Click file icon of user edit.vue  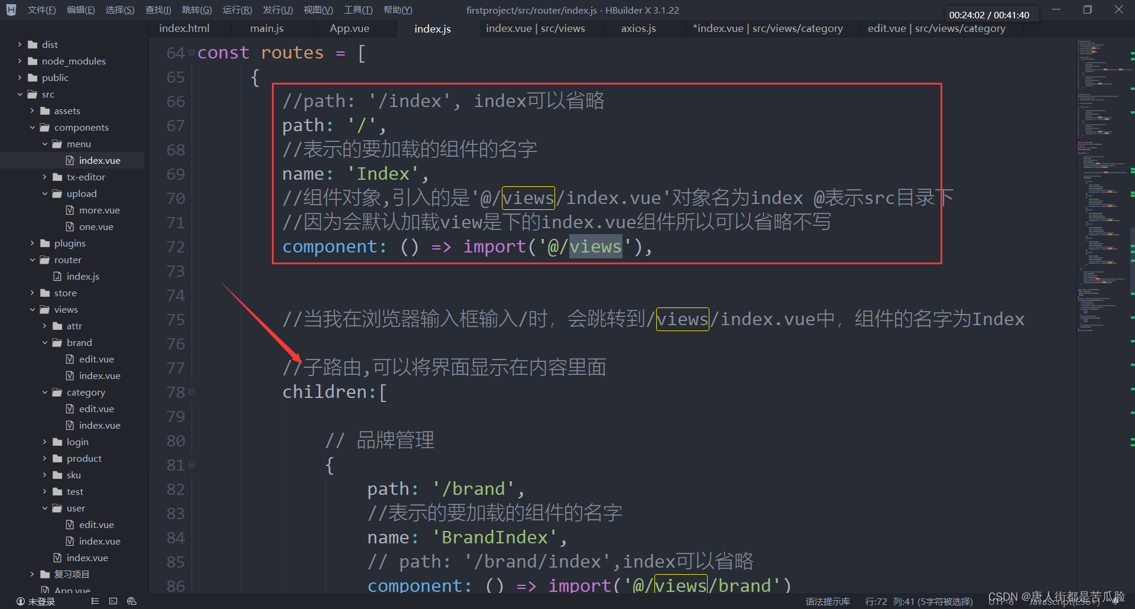tap(70, 524)
